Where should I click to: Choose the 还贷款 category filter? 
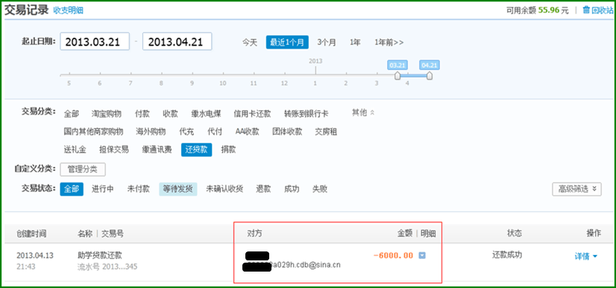(196, 150)
